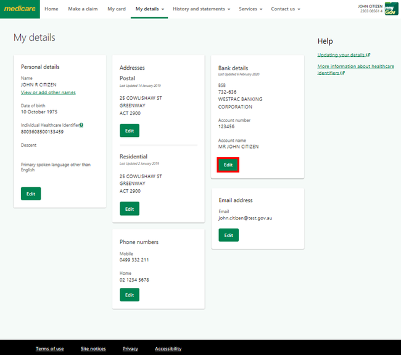Open Make a claim page
The width and height of the screenshot is (401, 355).
83,9
